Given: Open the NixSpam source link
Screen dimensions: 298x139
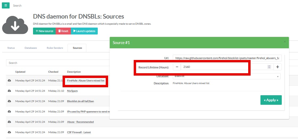Looking at the screenshot, I should (x=72, y=91).
